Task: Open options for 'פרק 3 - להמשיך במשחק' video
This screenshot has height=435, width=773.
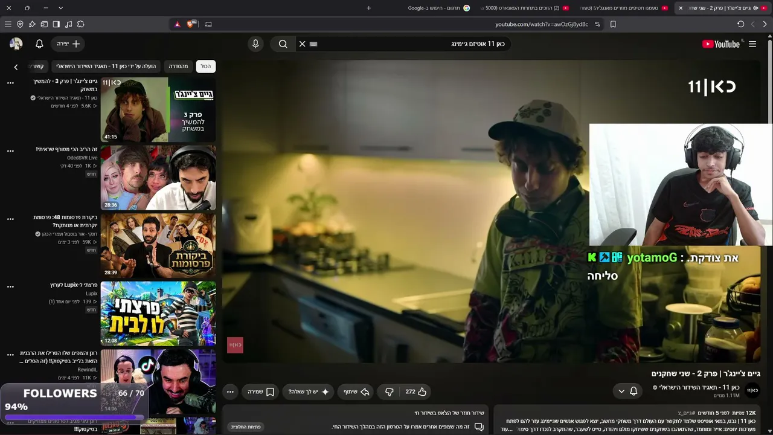Action: [x=10, y=83]
